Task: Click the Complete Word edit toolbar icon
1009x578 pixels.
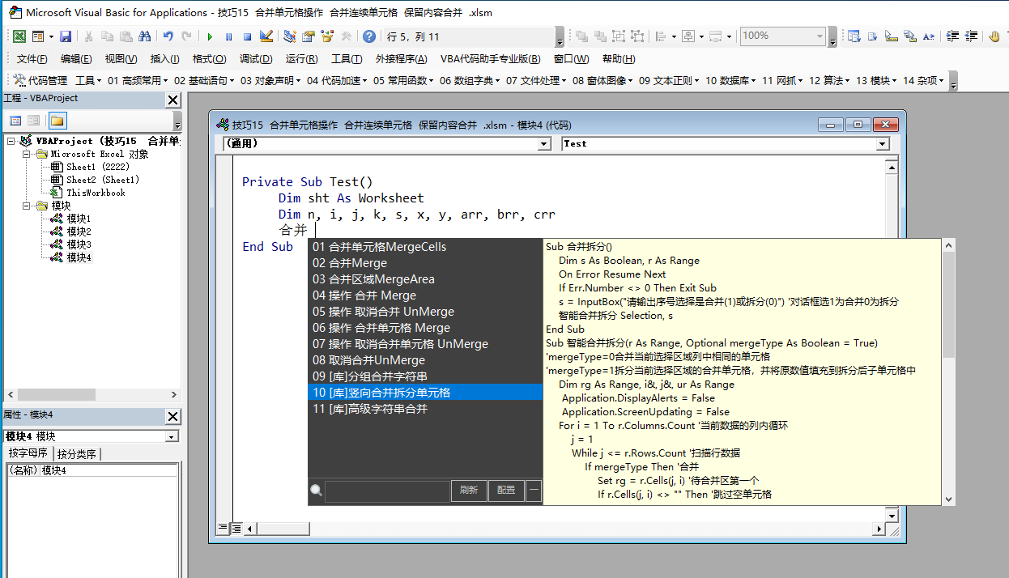Action: [x=929, y=36]
